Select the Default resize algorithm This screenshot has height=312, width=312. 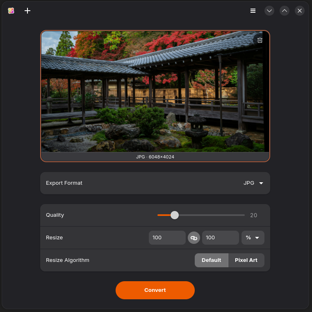(x=211, y=260)
